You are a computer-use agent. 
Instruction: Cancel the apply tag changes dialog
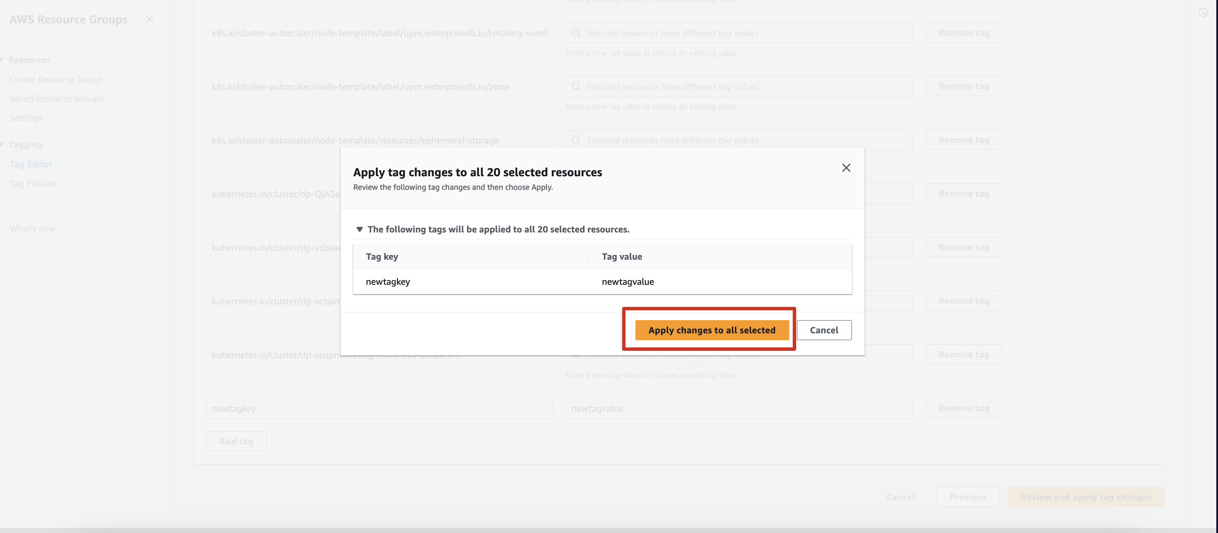click(x=824, y=330)
